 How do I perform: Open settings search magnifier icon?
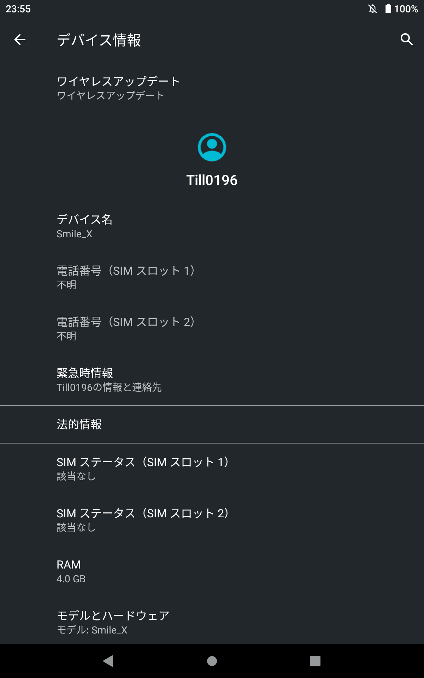(407, 40)
